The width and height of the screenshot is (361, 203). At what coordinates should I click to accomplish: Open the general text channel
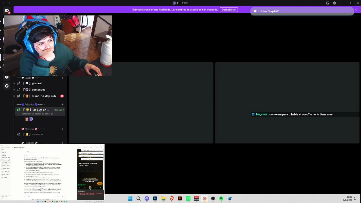[40, 83]
